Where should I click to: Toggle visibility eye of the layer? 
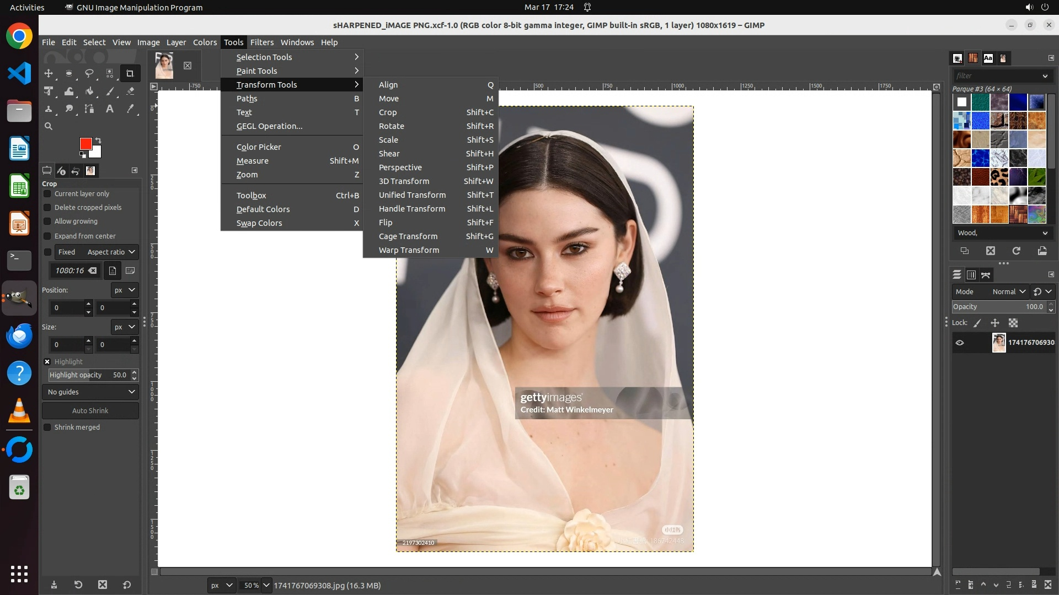point(960,343)
